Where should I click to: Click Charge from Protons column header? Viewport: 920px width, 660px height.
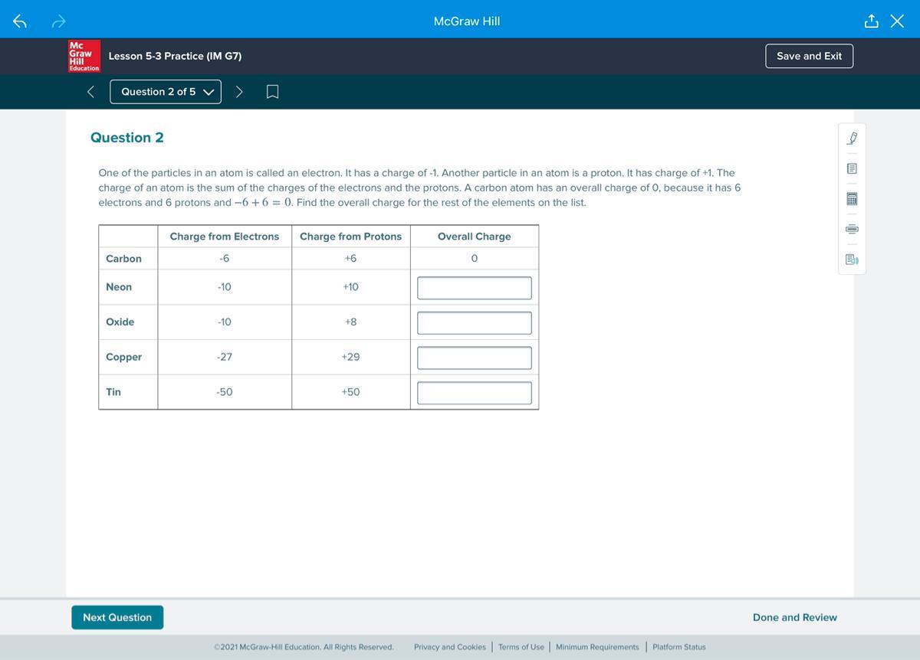tap(350, 237)
